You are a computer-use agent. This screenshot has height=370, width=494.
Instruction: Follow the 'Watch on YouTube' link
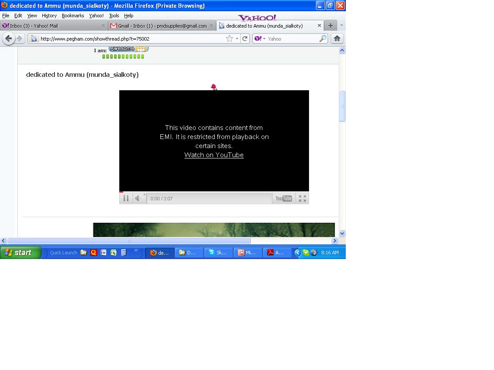coord(214,155)
